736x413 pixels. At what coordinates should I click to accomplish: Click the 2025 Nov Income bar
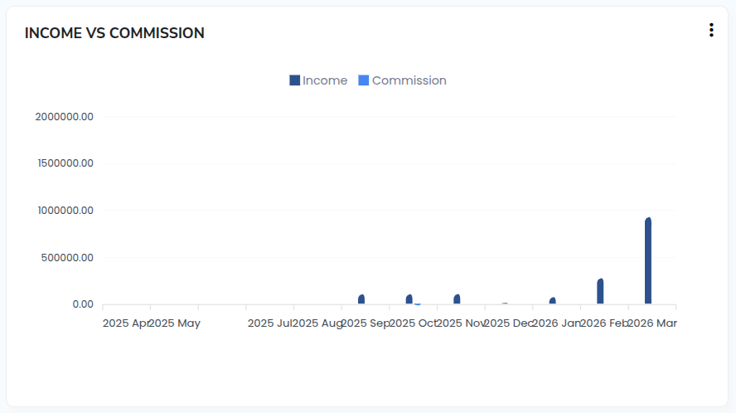click(457, 299)
